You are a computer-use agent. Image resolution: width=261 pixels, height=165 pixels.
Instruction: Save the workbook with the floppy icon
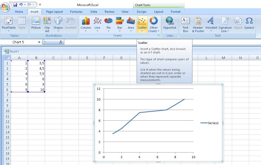pyautogui.click(x=15, y=5)
